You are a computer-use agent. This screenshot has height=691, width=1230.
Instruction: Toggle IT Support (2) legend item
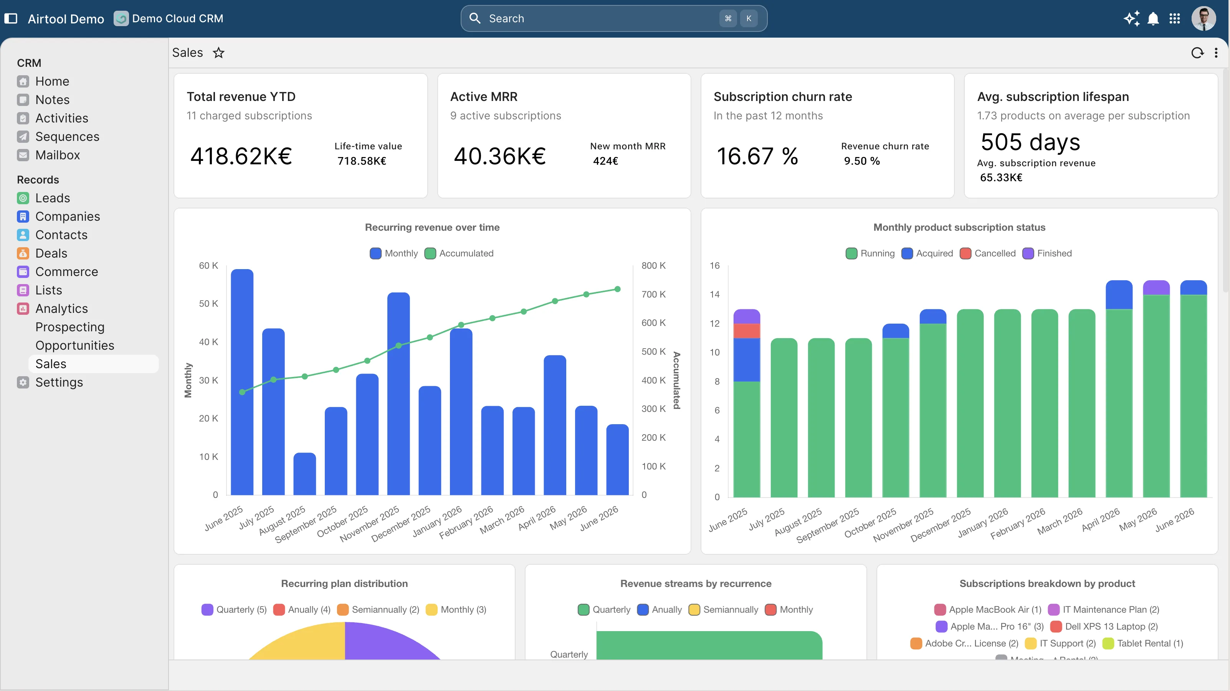1060,644
